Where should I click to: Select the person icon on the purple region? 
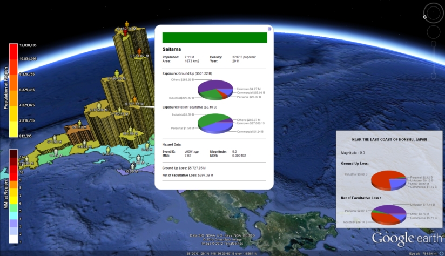point(132,166)
